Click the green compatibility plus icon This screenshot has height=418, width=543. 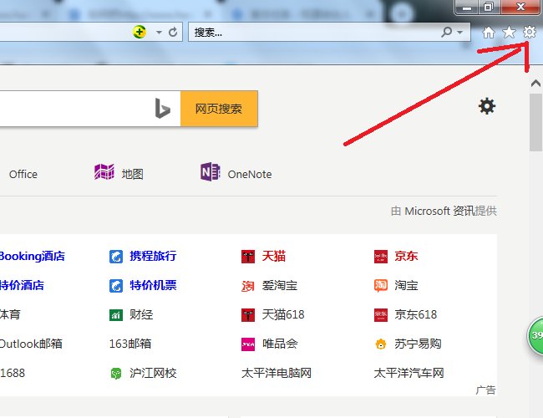click(140, 32)
